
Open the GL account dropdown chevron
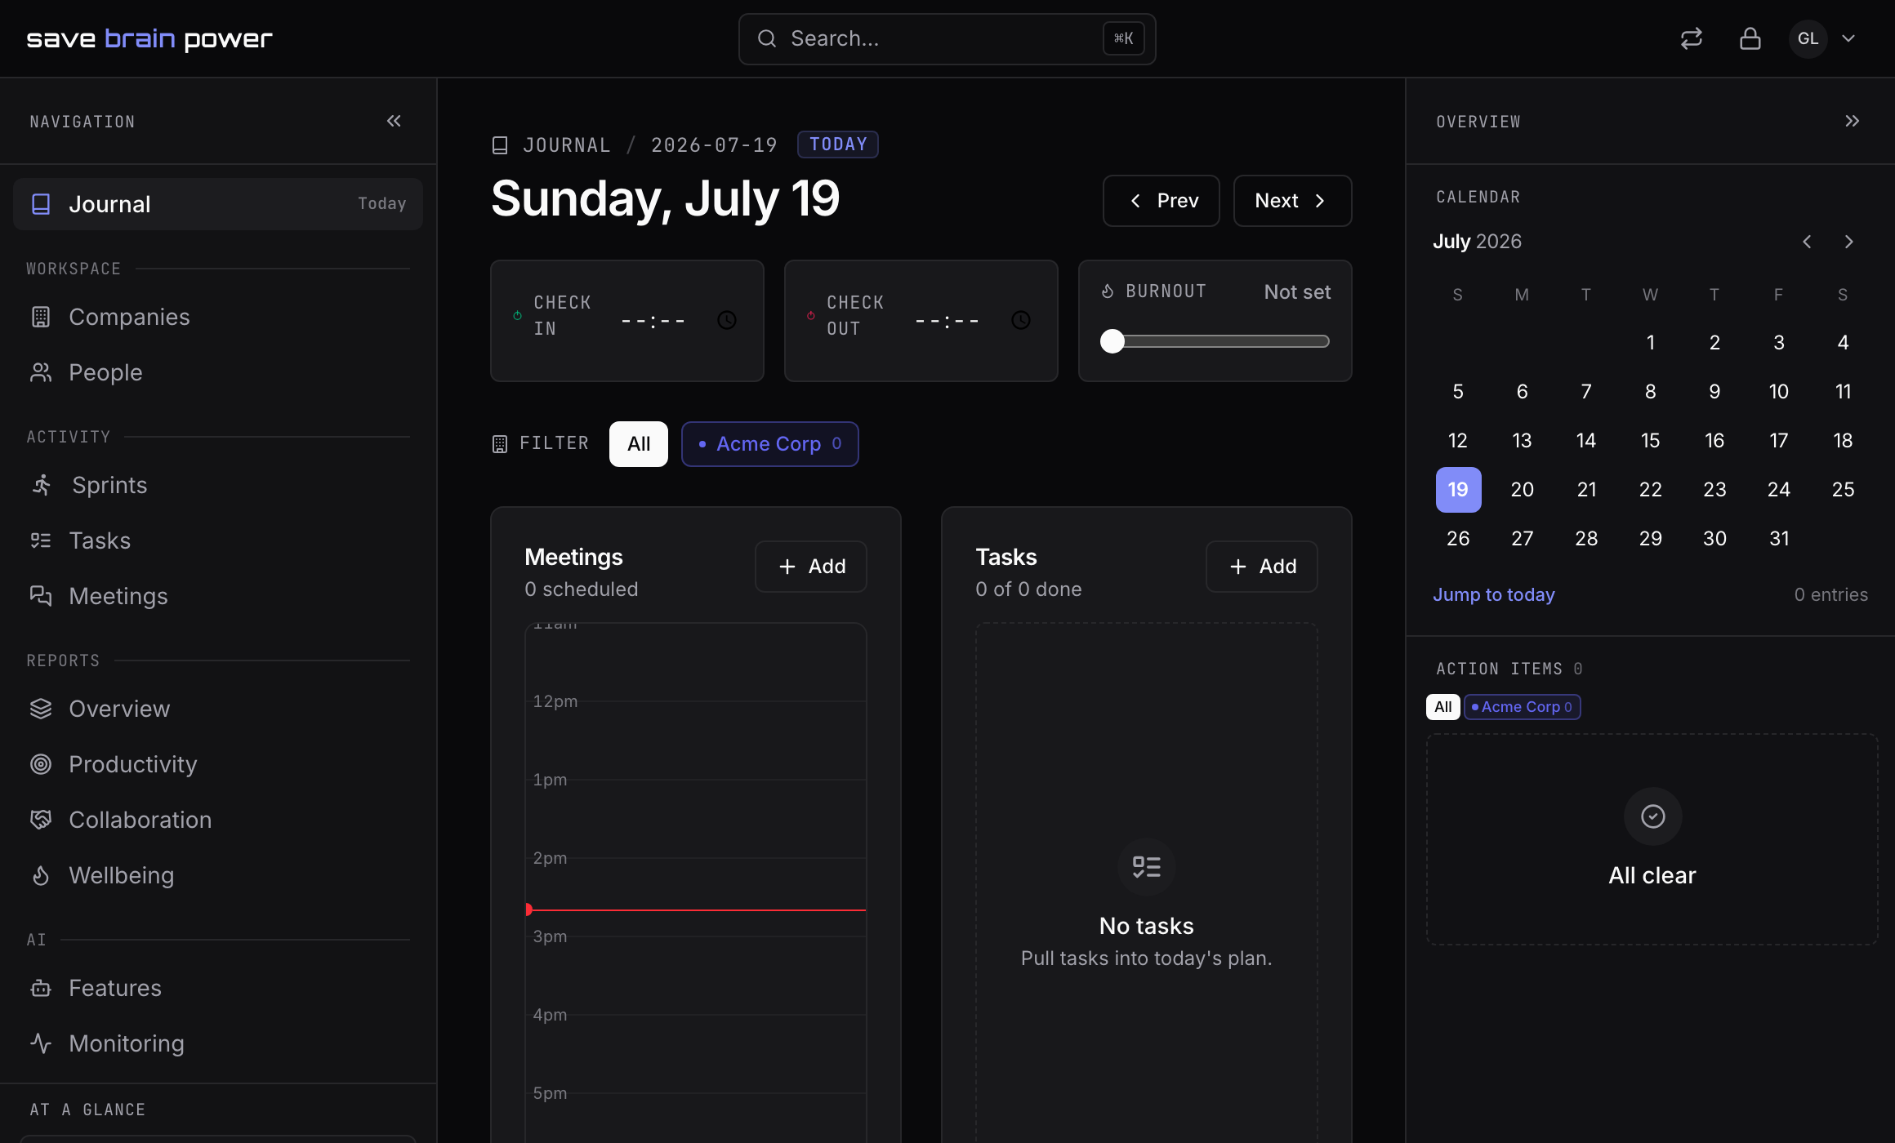coord(1848,38)
